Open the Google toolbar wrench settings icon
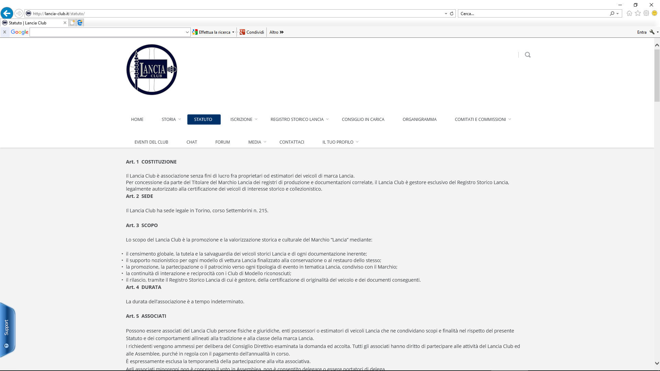The width and height of the screenshot is (660, 371). [652, 32]
